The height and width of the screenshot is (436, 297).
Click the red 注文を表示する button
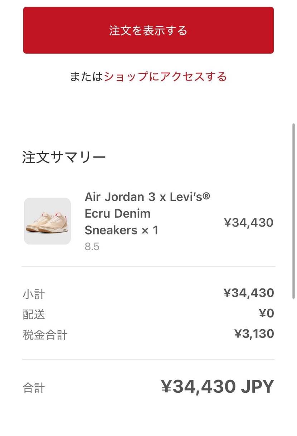click(148, 30)
